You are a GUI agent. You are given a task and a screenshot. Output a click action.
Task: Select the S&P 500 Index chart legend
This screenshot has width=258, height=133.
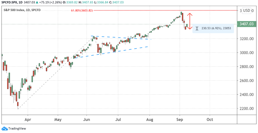pos(22,10)
